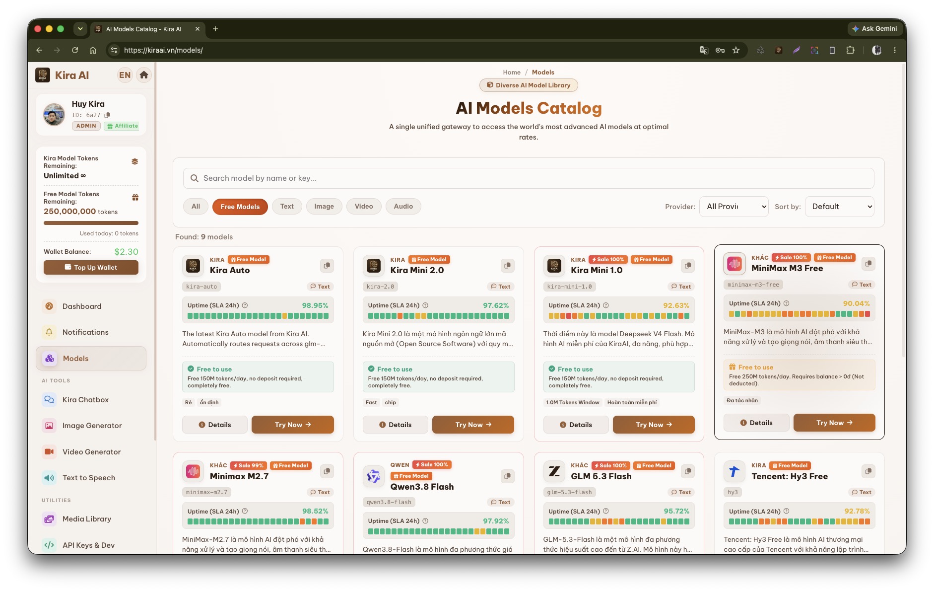The image size is (934, 591).
Task: Click the Top Up Wallet button
Action: 91,268
